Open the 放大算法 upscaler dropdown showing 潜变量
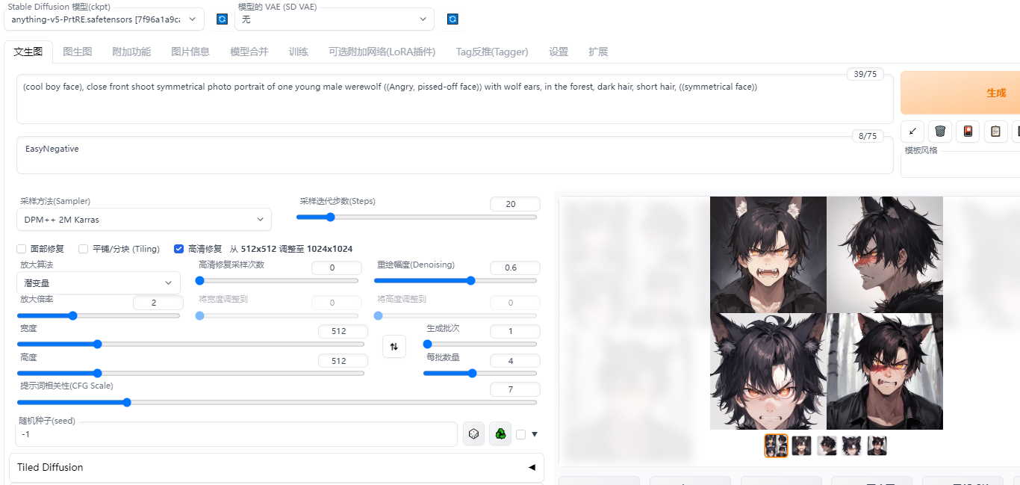The image size is (1020, 485). tap(99, 282)
